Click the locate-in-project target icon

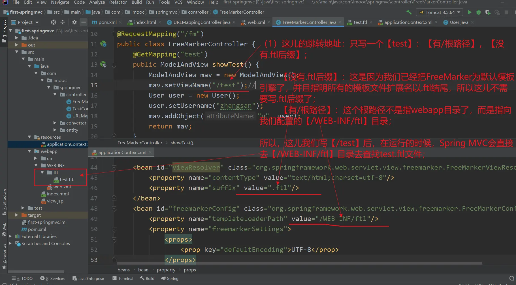(x=54, y=22)
